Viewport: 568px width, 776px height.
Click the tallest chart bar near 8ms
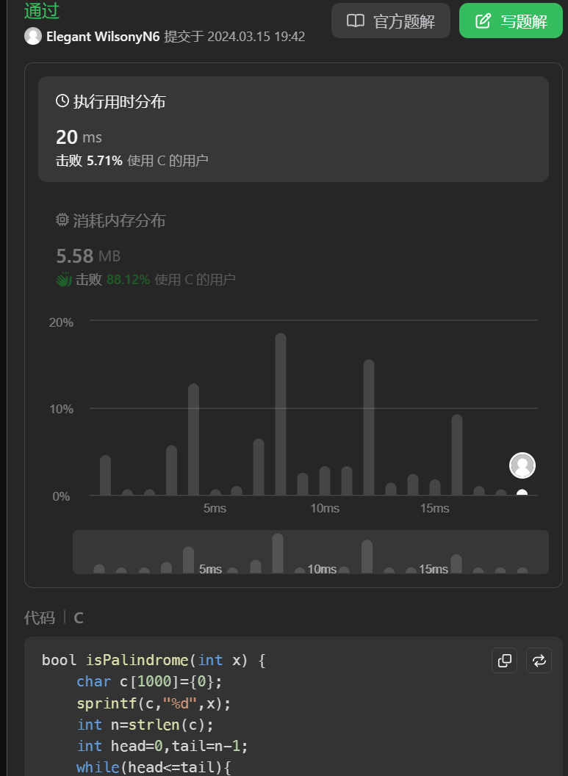pyautogui.click(x=281, y=415)
